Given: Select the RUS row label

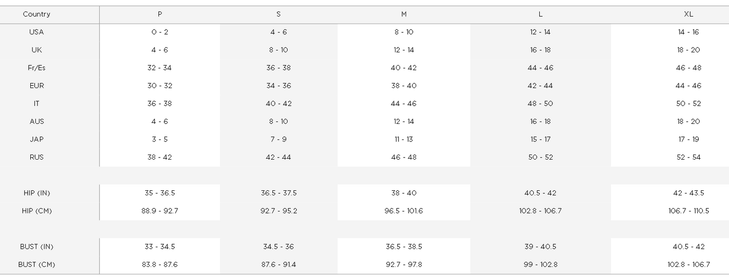Looking at the screenshot, I should coord(36,157).
